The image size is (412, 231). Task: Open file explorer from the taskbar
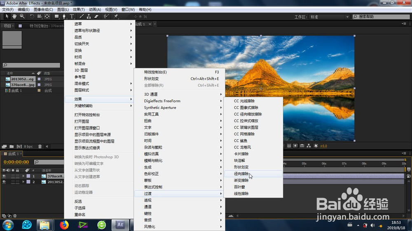(44, 225)
